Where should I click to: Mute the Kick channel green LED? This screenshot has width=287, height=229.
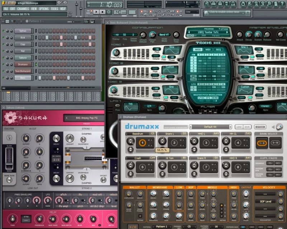pyautogui.click(x=3, y=38)
